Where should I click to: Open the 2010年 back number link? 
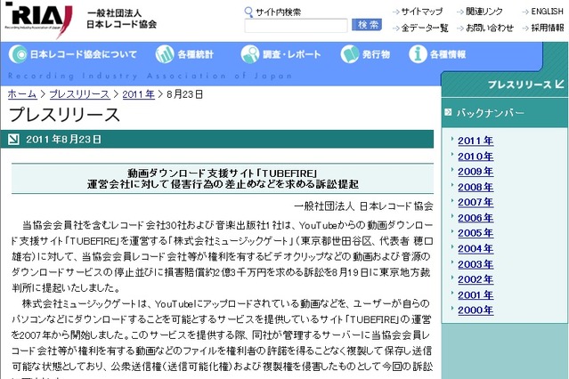pyautogui.click(x=476, y=157)
